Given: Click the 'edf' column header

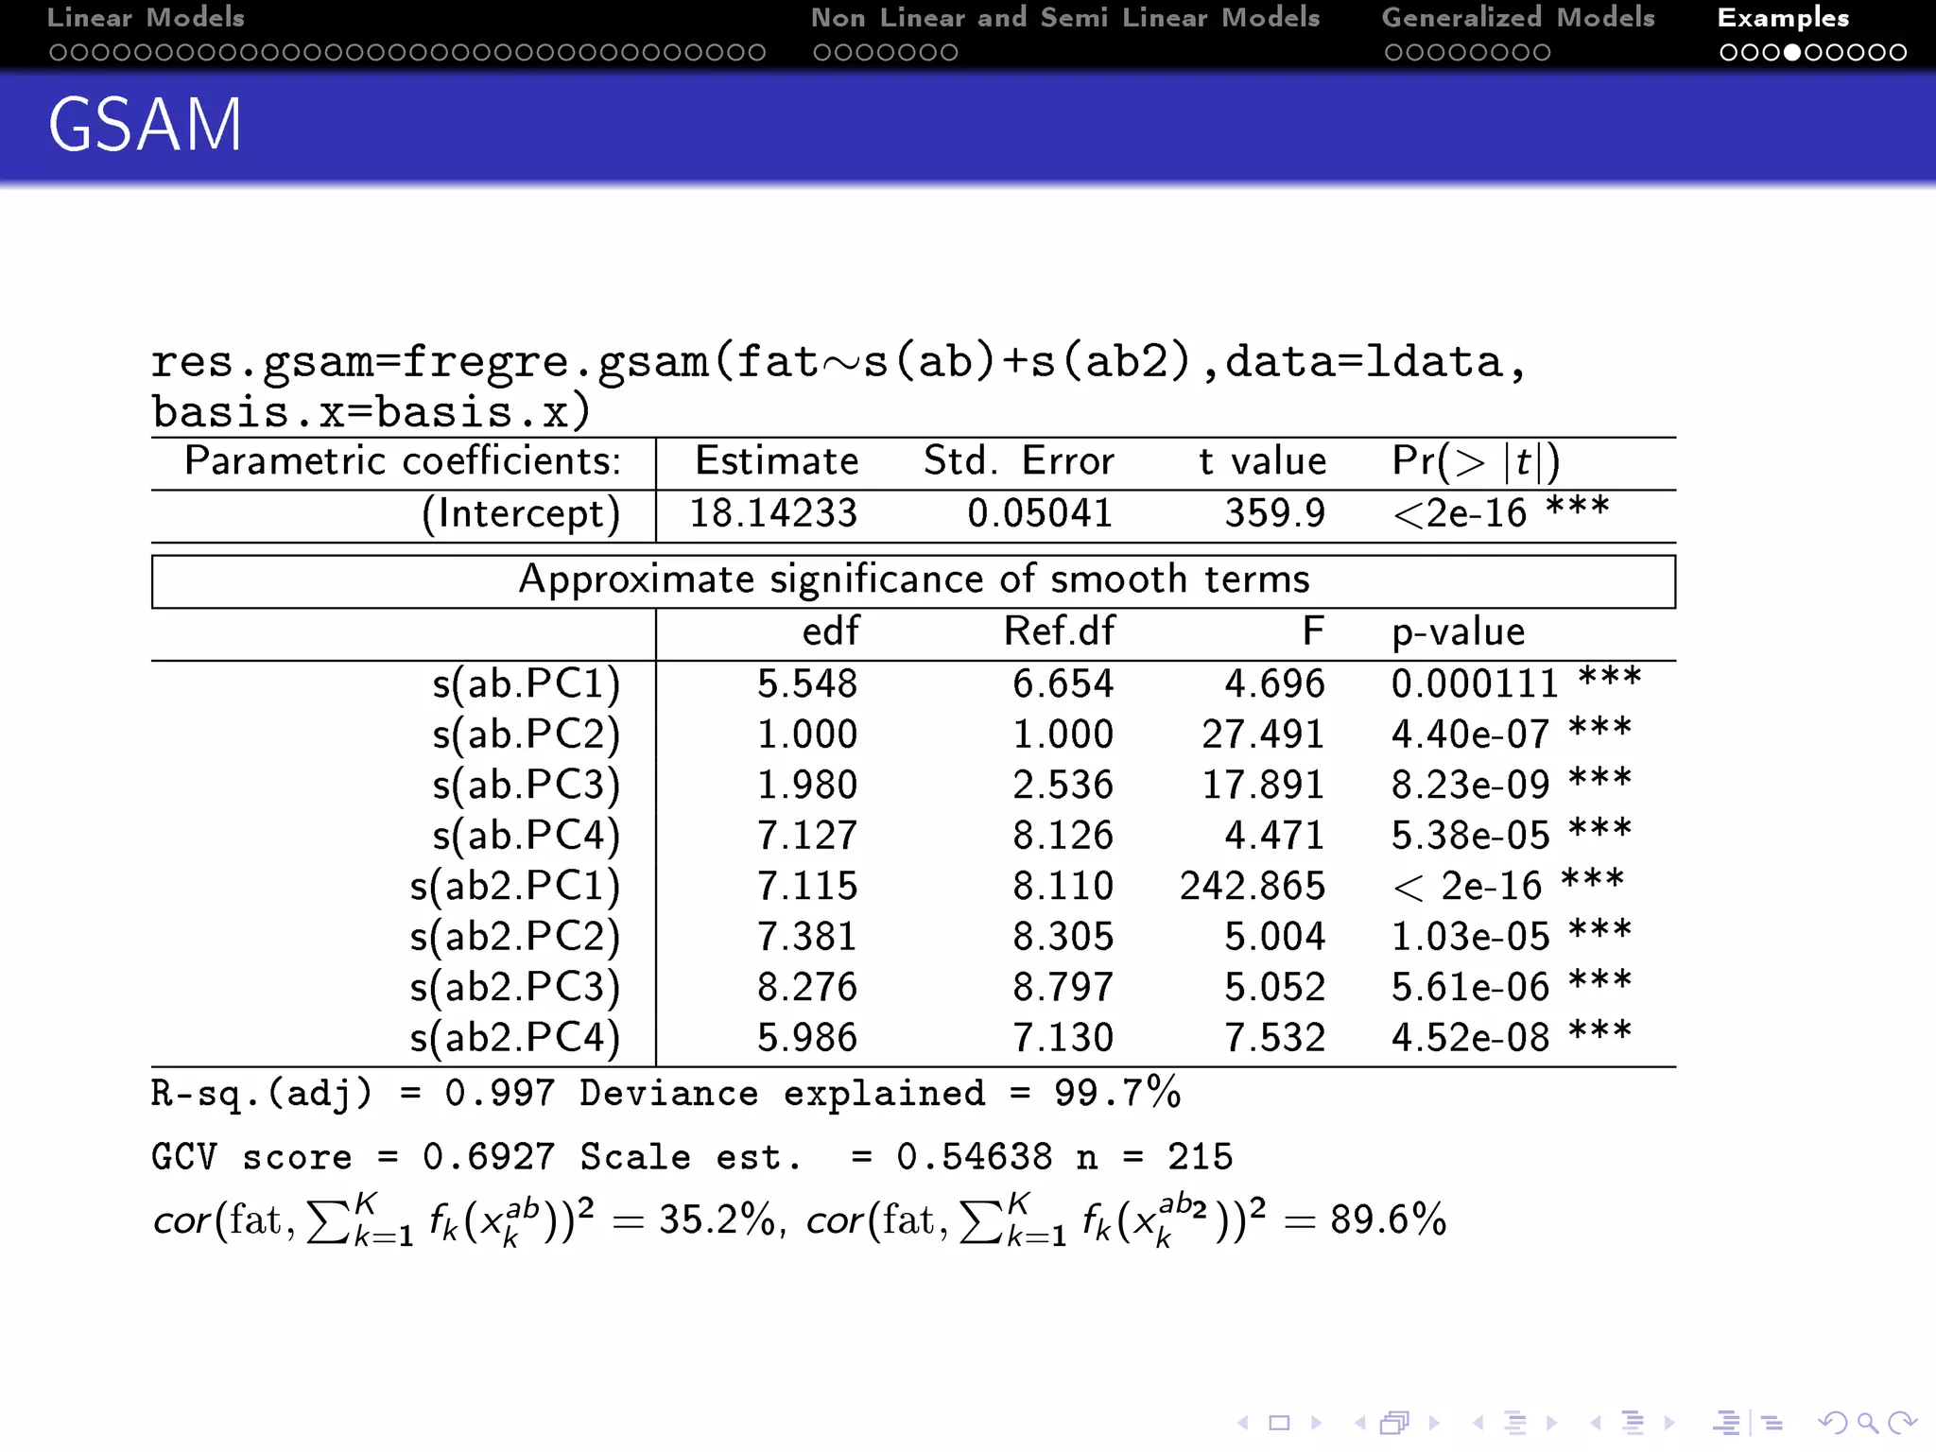Looking at the screenshot, I should pos(831,631).
